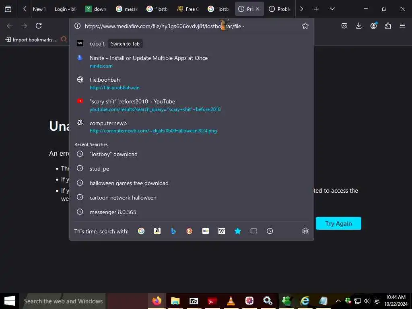The width and height of the screenshot is (412, 309).
Task: Reload the current page
Action: point(39,26)
